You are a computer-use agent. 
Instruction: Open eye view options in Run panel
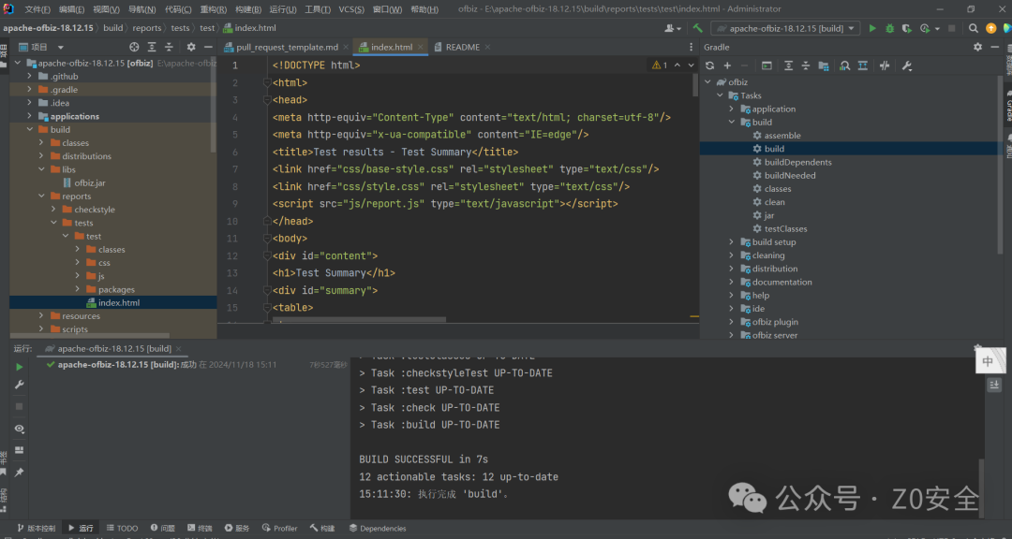20,429
